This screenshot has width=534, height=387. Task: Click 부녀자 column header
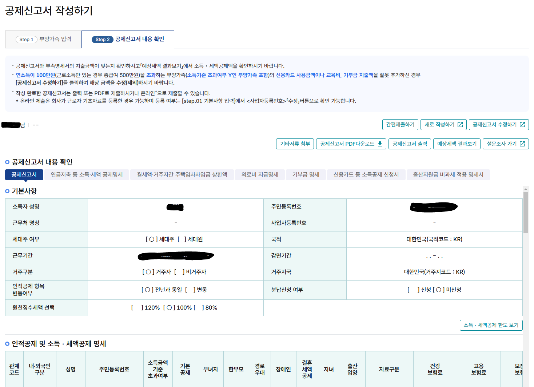coord(211,369)
